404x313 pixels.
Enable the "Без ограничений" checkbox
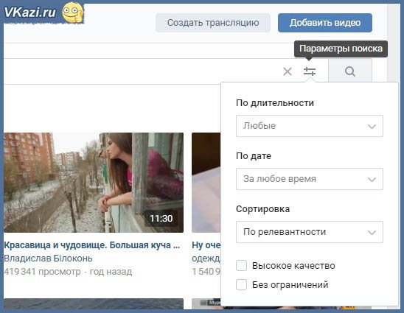[x=241, y=285]
